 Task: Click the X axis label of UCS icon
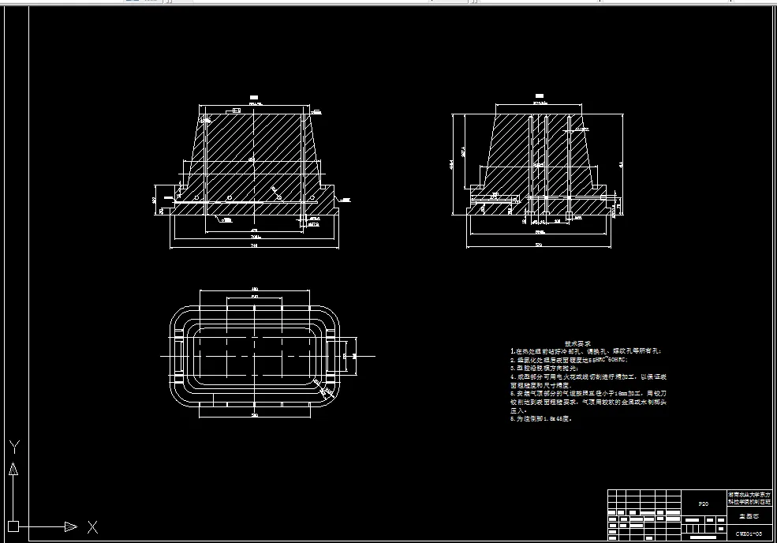(92, 527)
